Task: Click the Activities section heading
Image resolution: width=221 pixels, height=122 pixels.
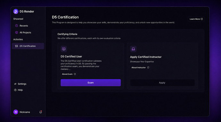Action: (18, 39)
